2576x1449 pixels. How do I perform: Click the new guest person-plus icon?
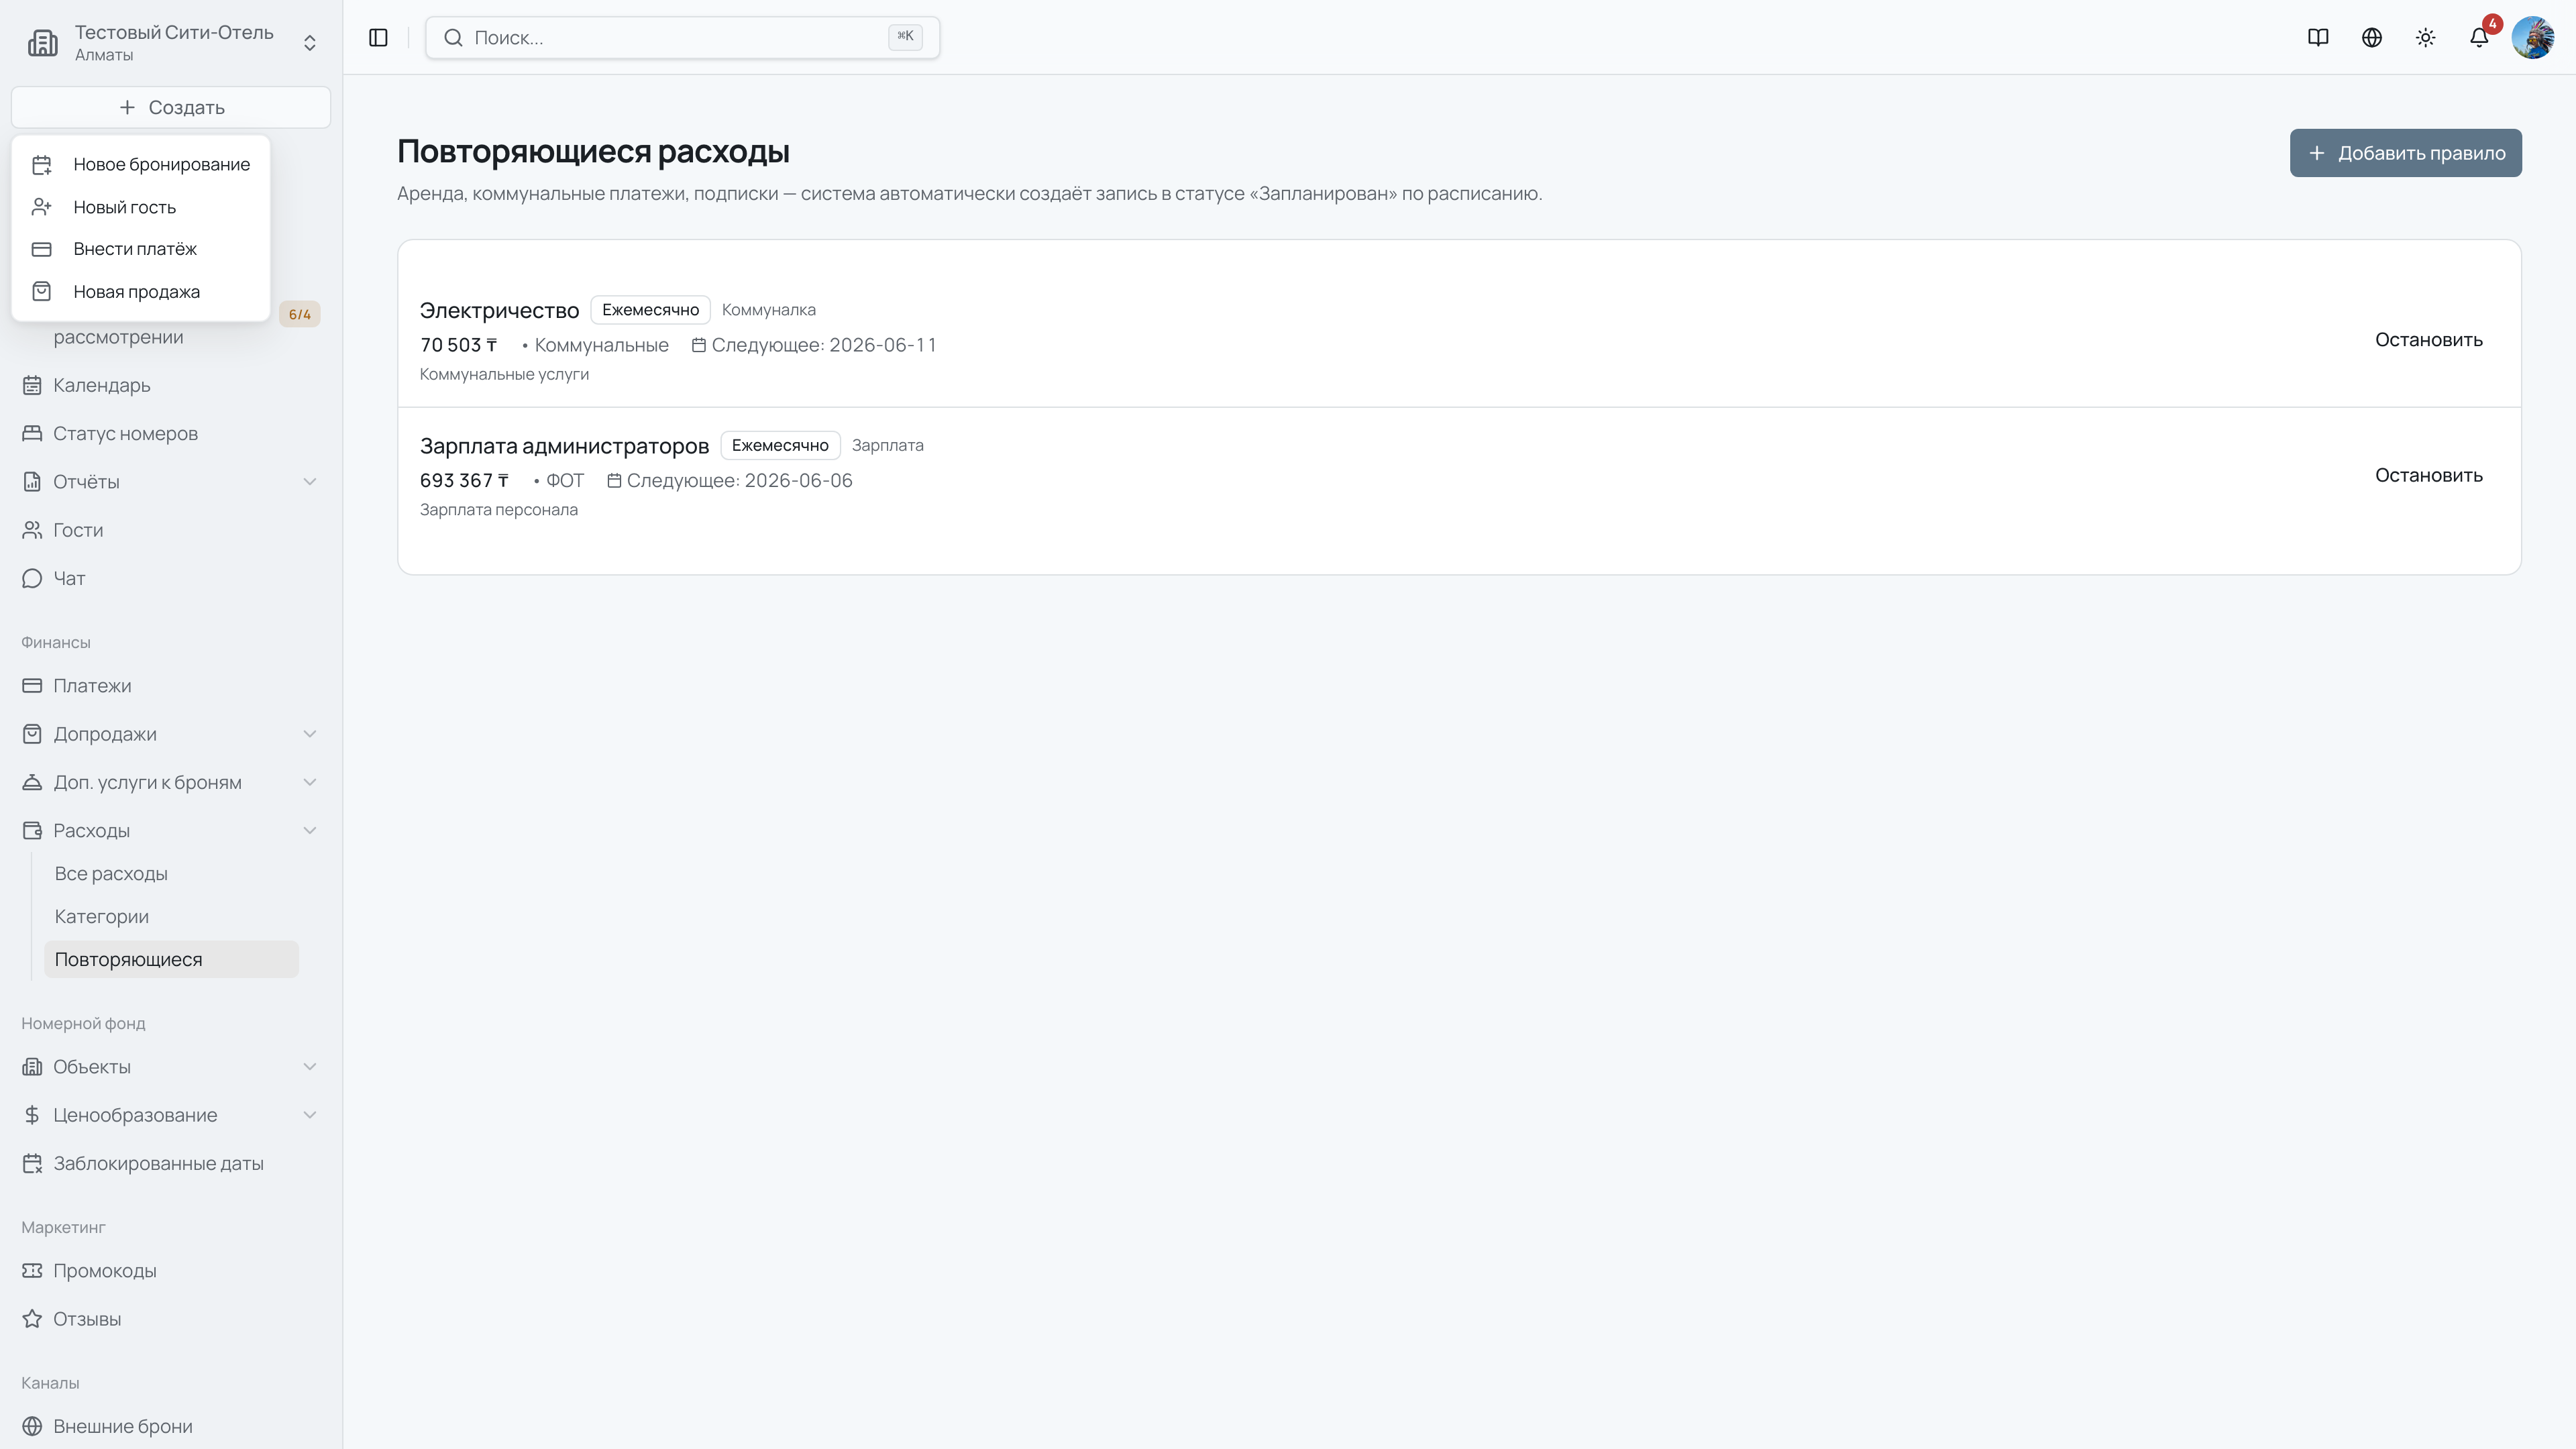pyautogui.click(x=42, y=207)
